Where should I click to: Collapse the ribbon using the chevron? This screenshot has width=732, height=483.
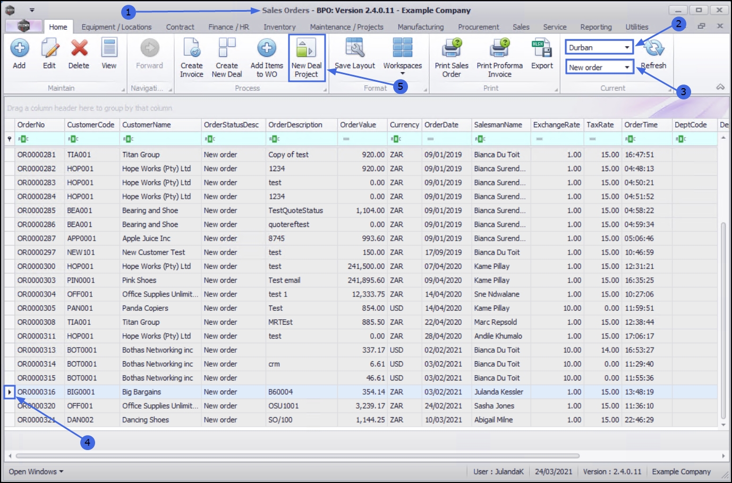point(720,87)
